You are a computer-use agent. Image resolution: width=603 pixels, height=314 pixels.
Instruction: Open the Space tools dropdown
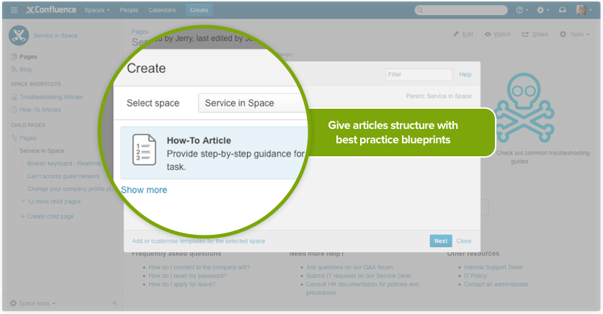pos(33,303)
